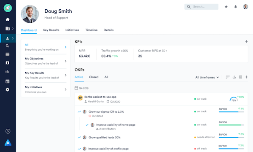Click the Traffic growth 88.4% KPI

(115, 54)
